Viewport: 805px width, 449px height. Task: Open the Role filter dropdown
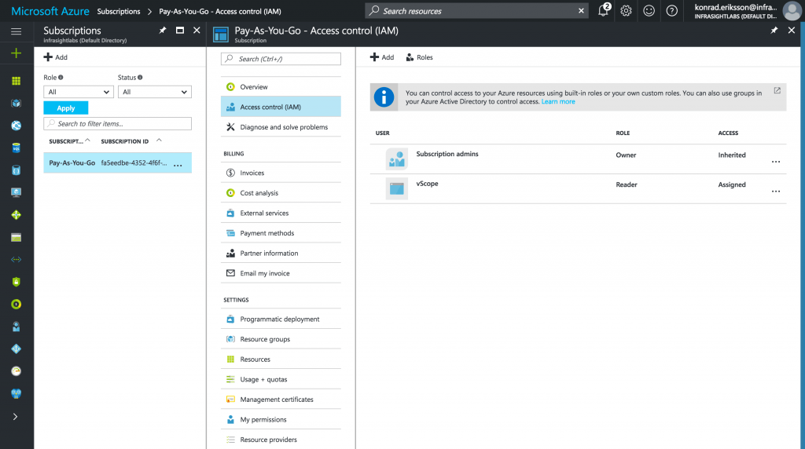(x=78, y=92)
